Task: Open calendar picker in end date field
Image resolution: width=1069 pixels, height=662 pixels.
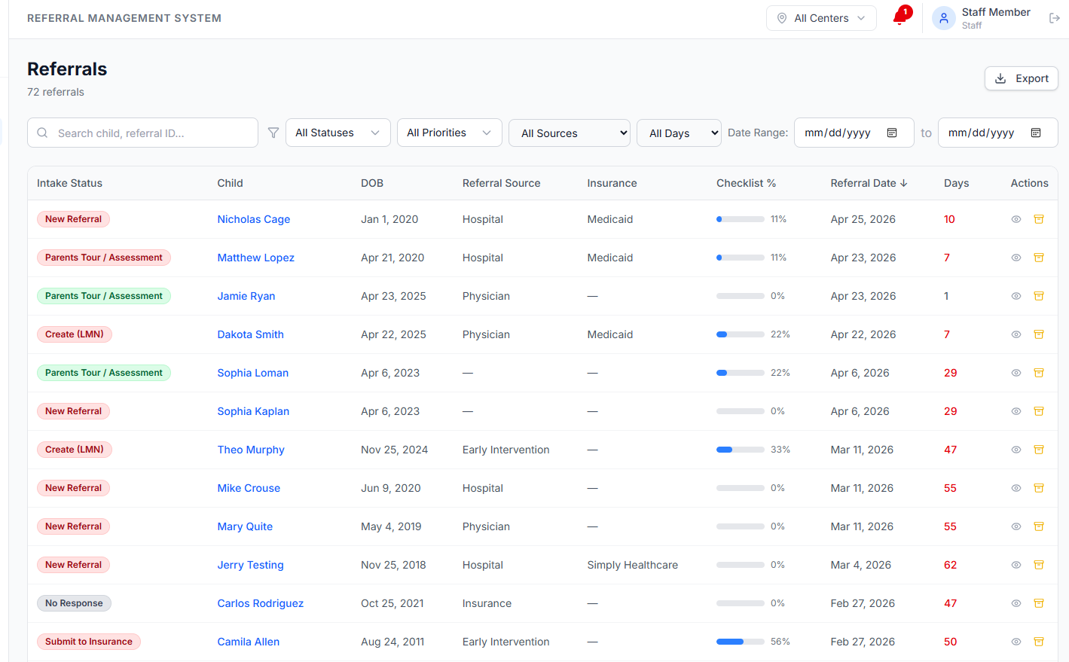Action: pyautogui.click(x=1036, y=133)
